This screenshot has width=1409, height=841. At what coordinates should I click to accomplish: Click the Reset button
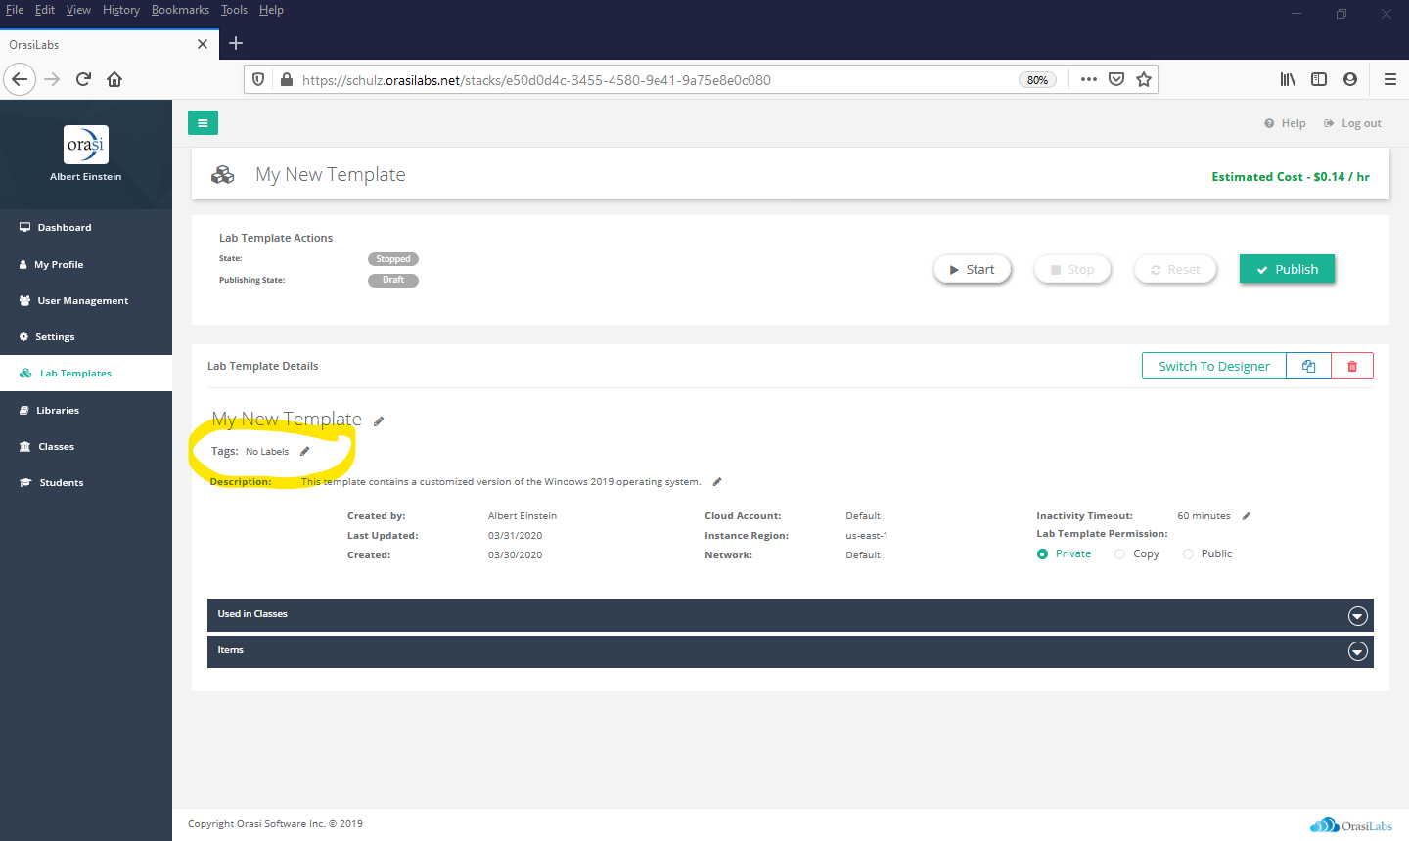pos(1175,269)
